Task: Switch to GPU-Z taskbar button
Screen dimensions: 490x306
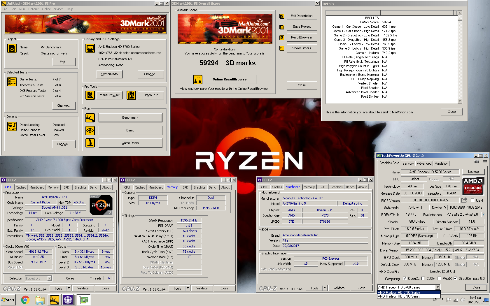Action: click(x=84, y=300)
